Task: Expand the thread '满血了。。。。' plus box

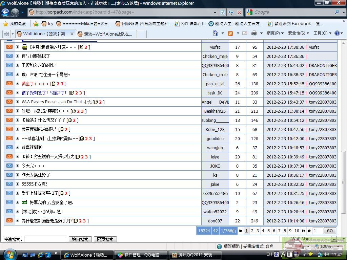Action: [17, 84]
